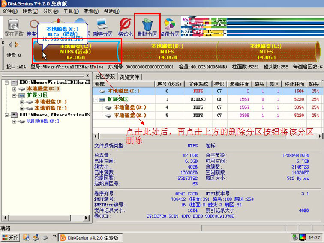Expand 本地磁盘(C:) node in tree
Screen dimensions: 324x243
14,89
